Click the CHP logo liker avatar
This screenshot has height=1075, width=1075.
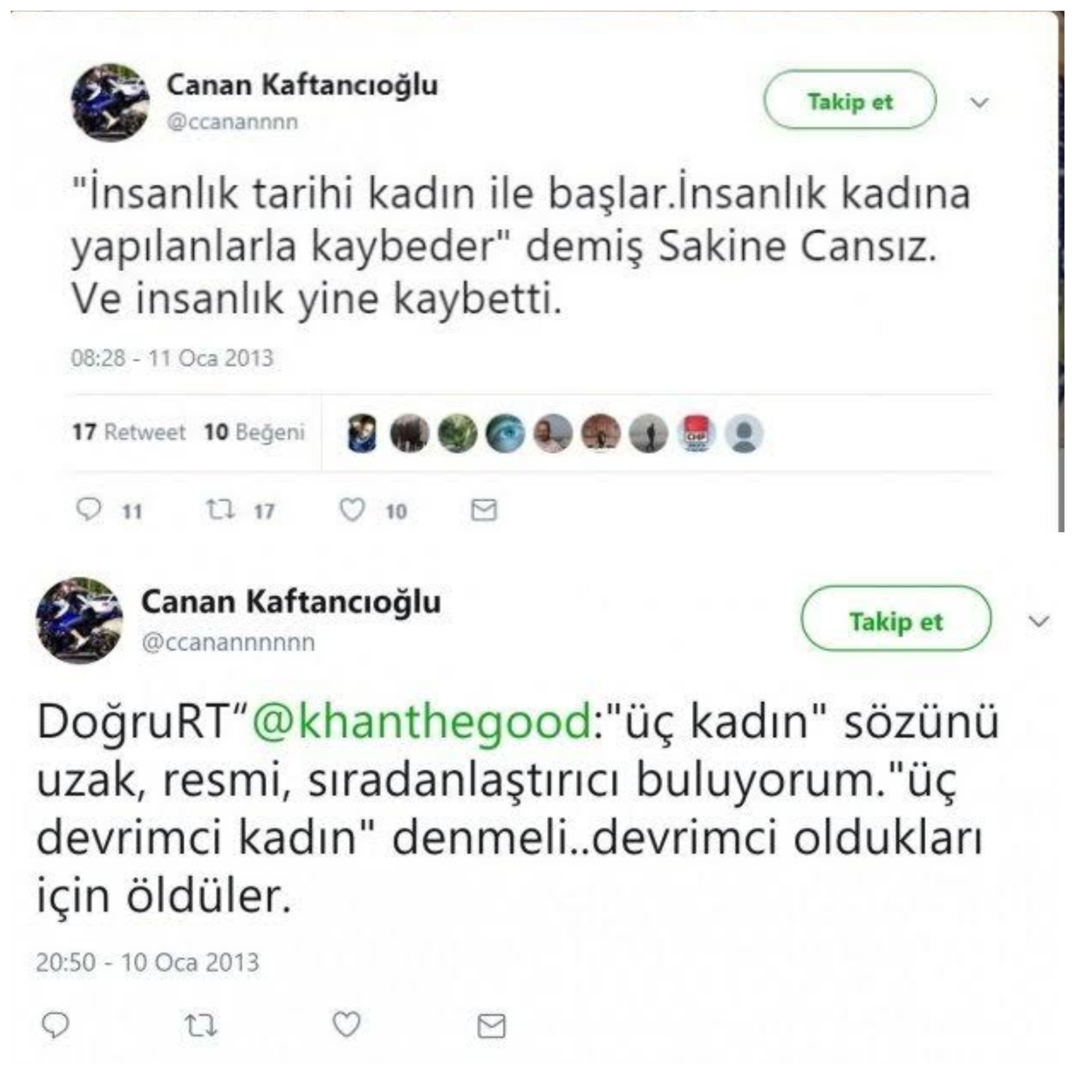[696, 433]
